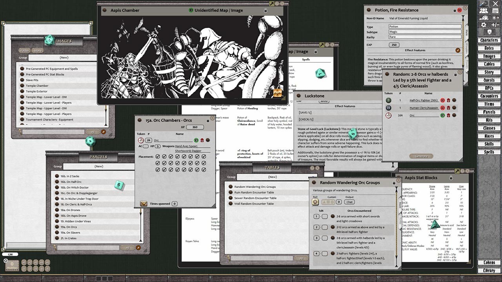
Task: Switch to the Items sidebar tab
Action: coord(489,104)
